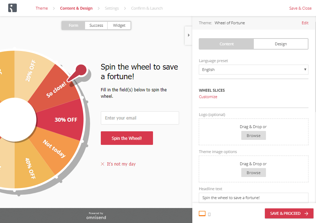
Task: Click Customize under Wheel Slices
Action: coord(208,97)
